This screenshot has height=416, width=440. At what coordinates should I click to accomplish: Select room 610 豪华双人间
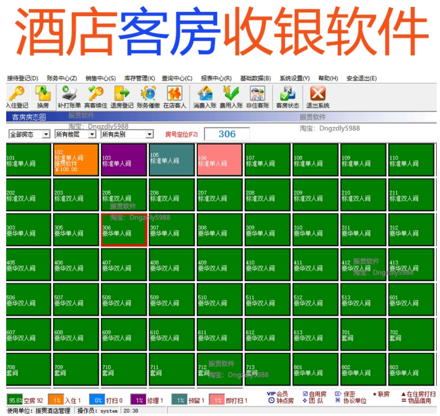(172, 334)
